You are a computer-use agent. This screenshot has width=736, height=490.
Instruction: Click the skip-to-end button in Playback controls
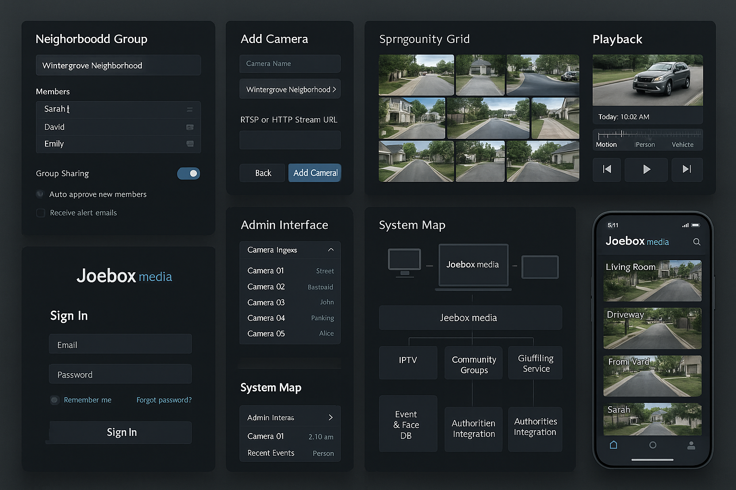687,169
